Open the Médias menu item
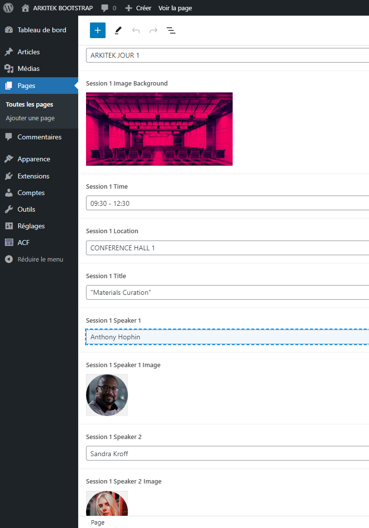 tap(28, 68)
